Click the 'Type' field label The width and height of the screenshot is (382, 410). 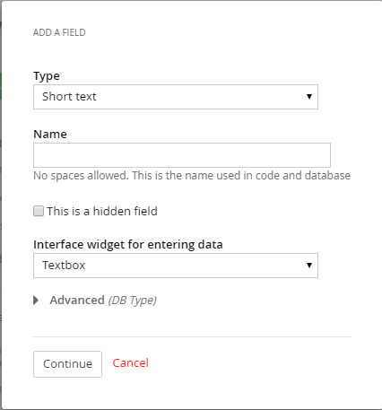[x=47, y=76]
